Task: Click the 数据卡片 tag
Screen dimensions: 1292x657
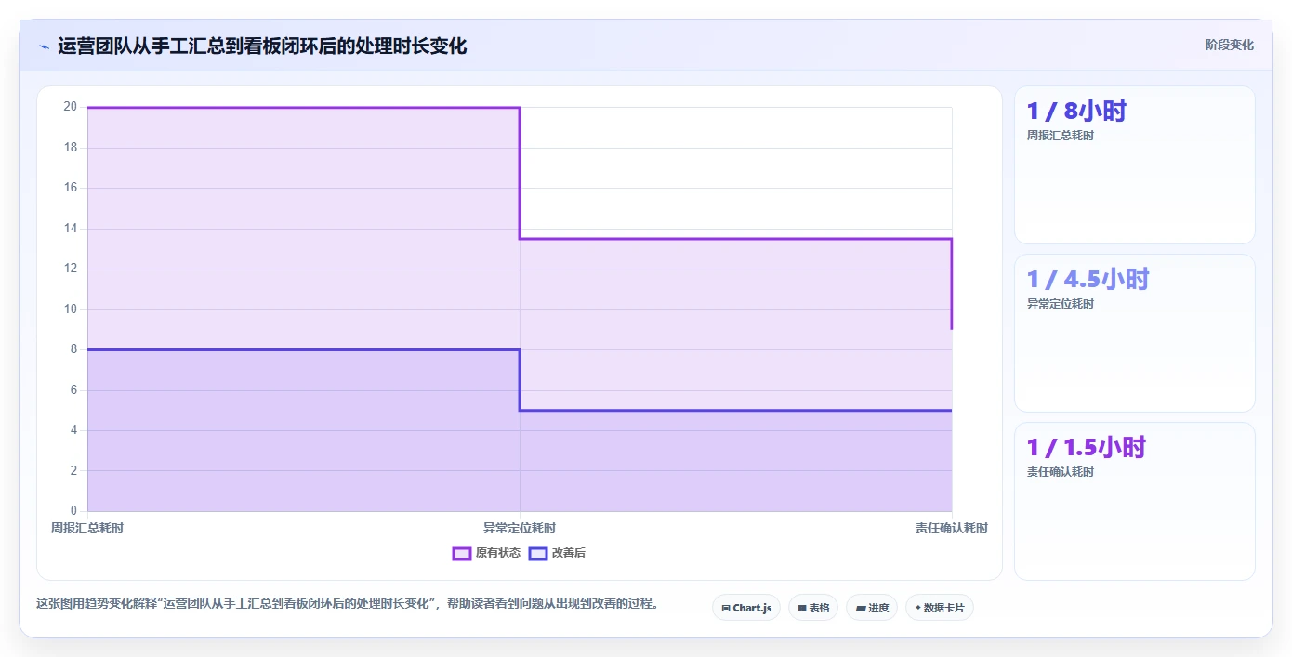Action: [940, 608]
